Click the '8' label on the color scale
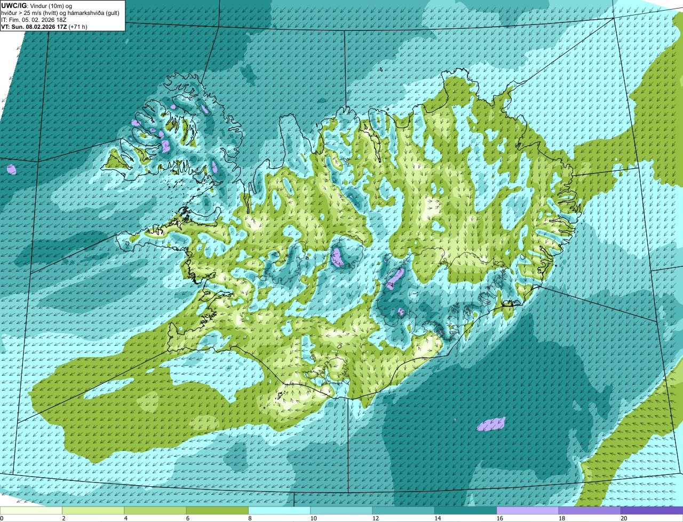This screenshot has height=522, width=683. coord(250,518)
